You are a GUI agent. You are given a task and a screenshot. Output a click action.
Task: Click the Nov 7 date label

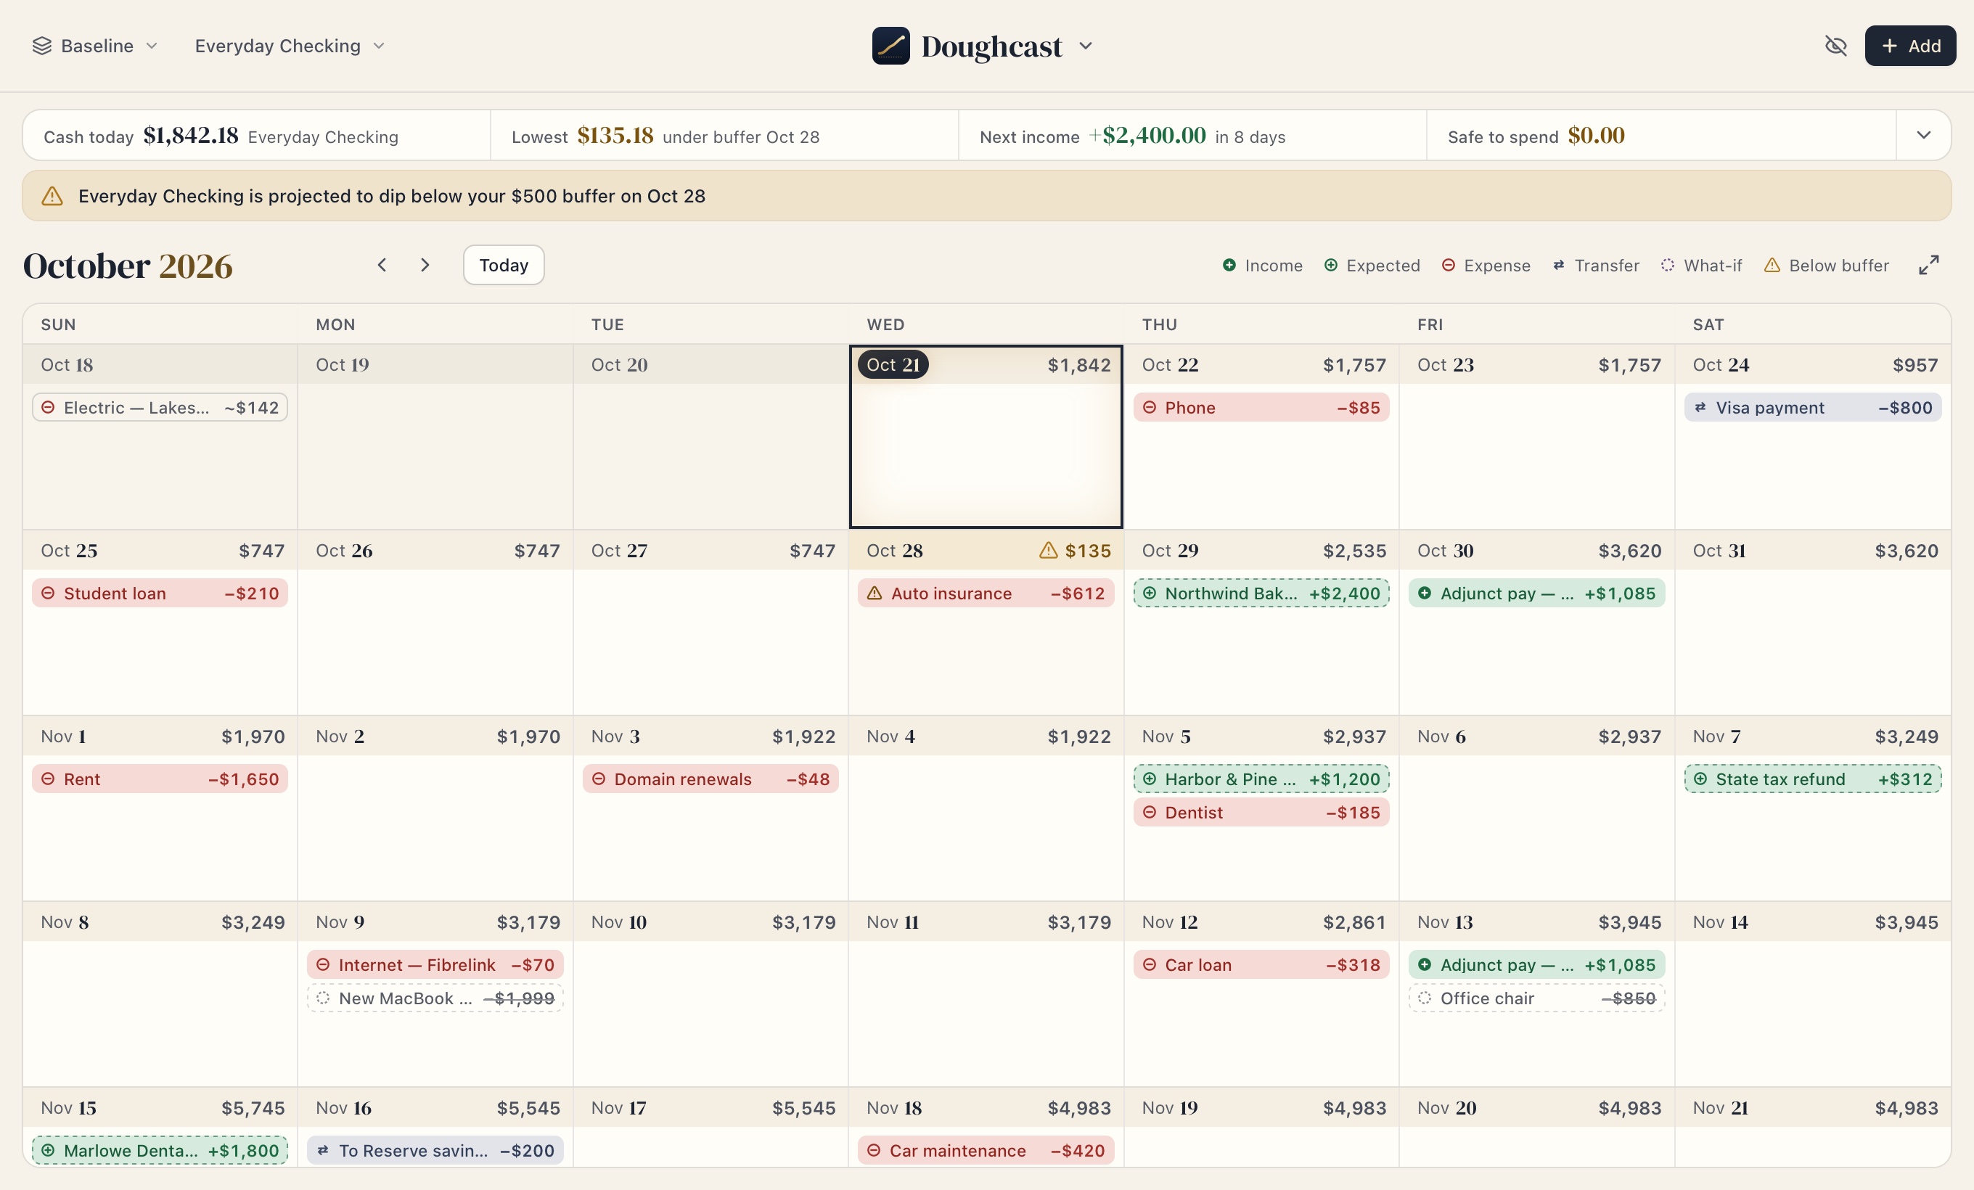(x=1716, y=736)
